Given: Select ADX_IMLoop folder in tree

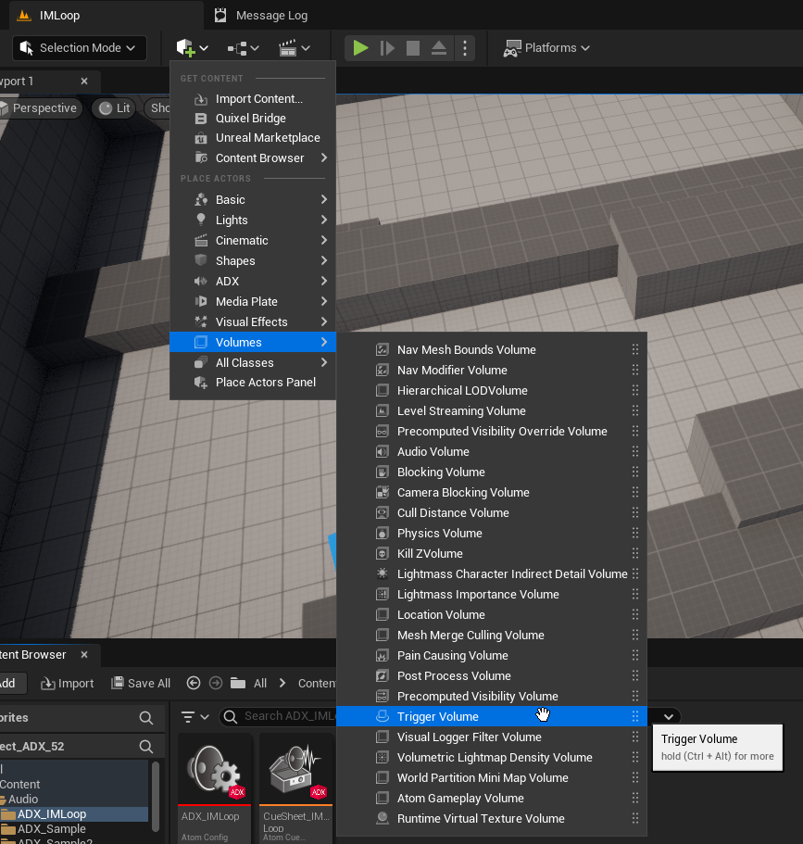Looking at the screenshot, I should coord(52,814).
